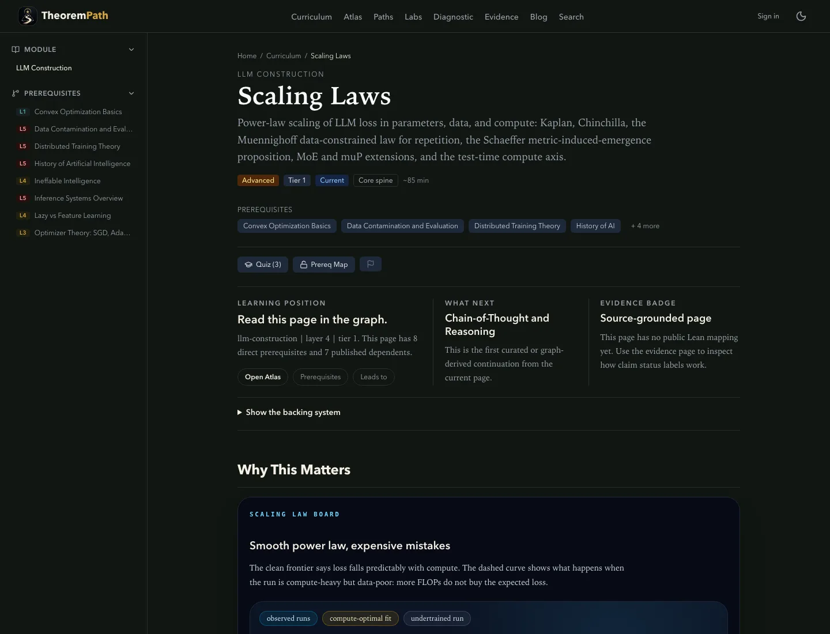
Task: Open the Curriculum menu item
Action: pos(311,17)
